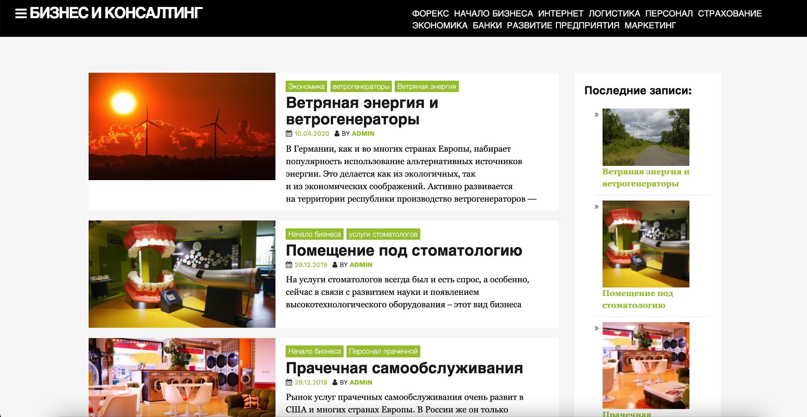The image size is (807, 417).
Task: Click the услуги стоматологов tag
Action: coord(383,234)
